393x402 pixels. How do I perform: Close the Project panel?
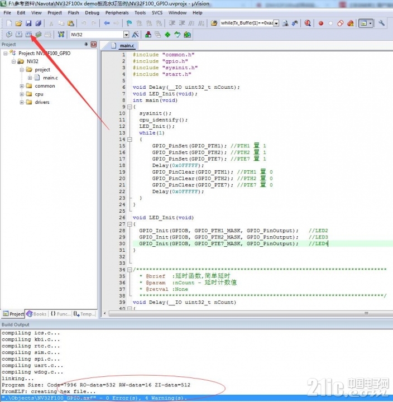click(x=94, y=44)
